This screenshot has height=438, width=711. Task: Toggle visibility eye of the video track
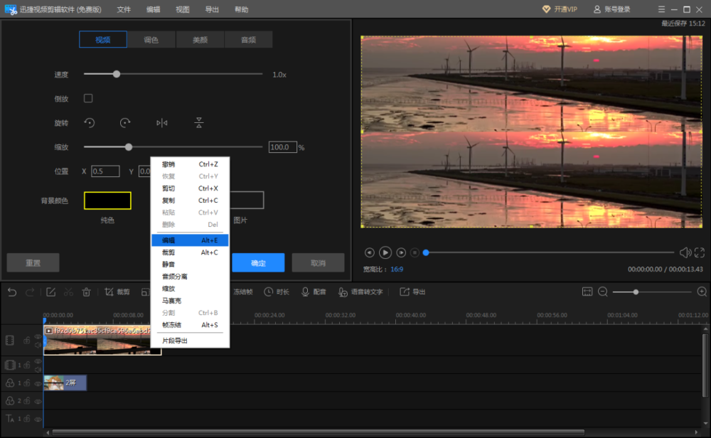click(38, 337)
